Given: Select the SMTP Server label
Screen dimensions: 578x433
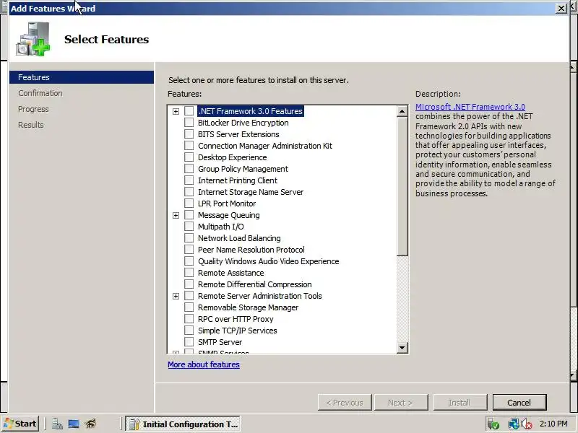Looking at the screenshot, I should pos(220,342).
